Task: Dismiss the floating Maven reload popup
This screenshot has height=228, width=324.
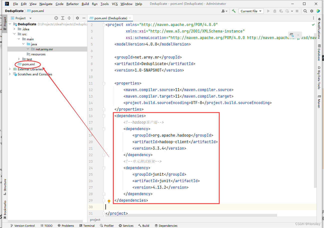Action: click(298, 35)
